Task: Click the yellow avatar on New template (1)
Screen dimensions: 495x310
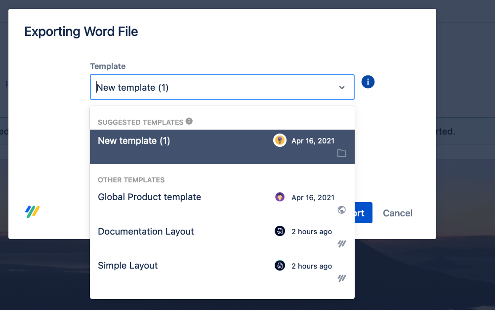Action: (x=280, y=140)
